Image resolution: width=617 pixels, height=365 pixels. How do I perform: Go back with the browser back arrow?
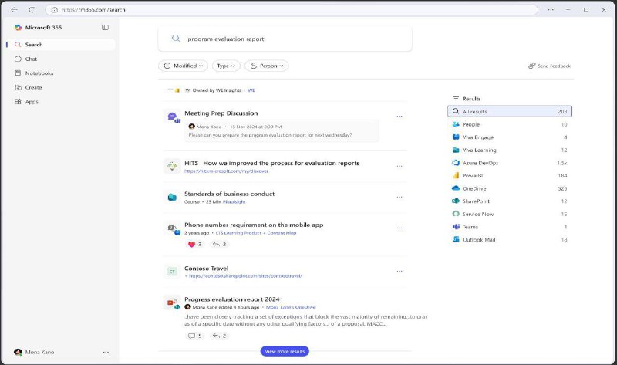pos(14,9)
